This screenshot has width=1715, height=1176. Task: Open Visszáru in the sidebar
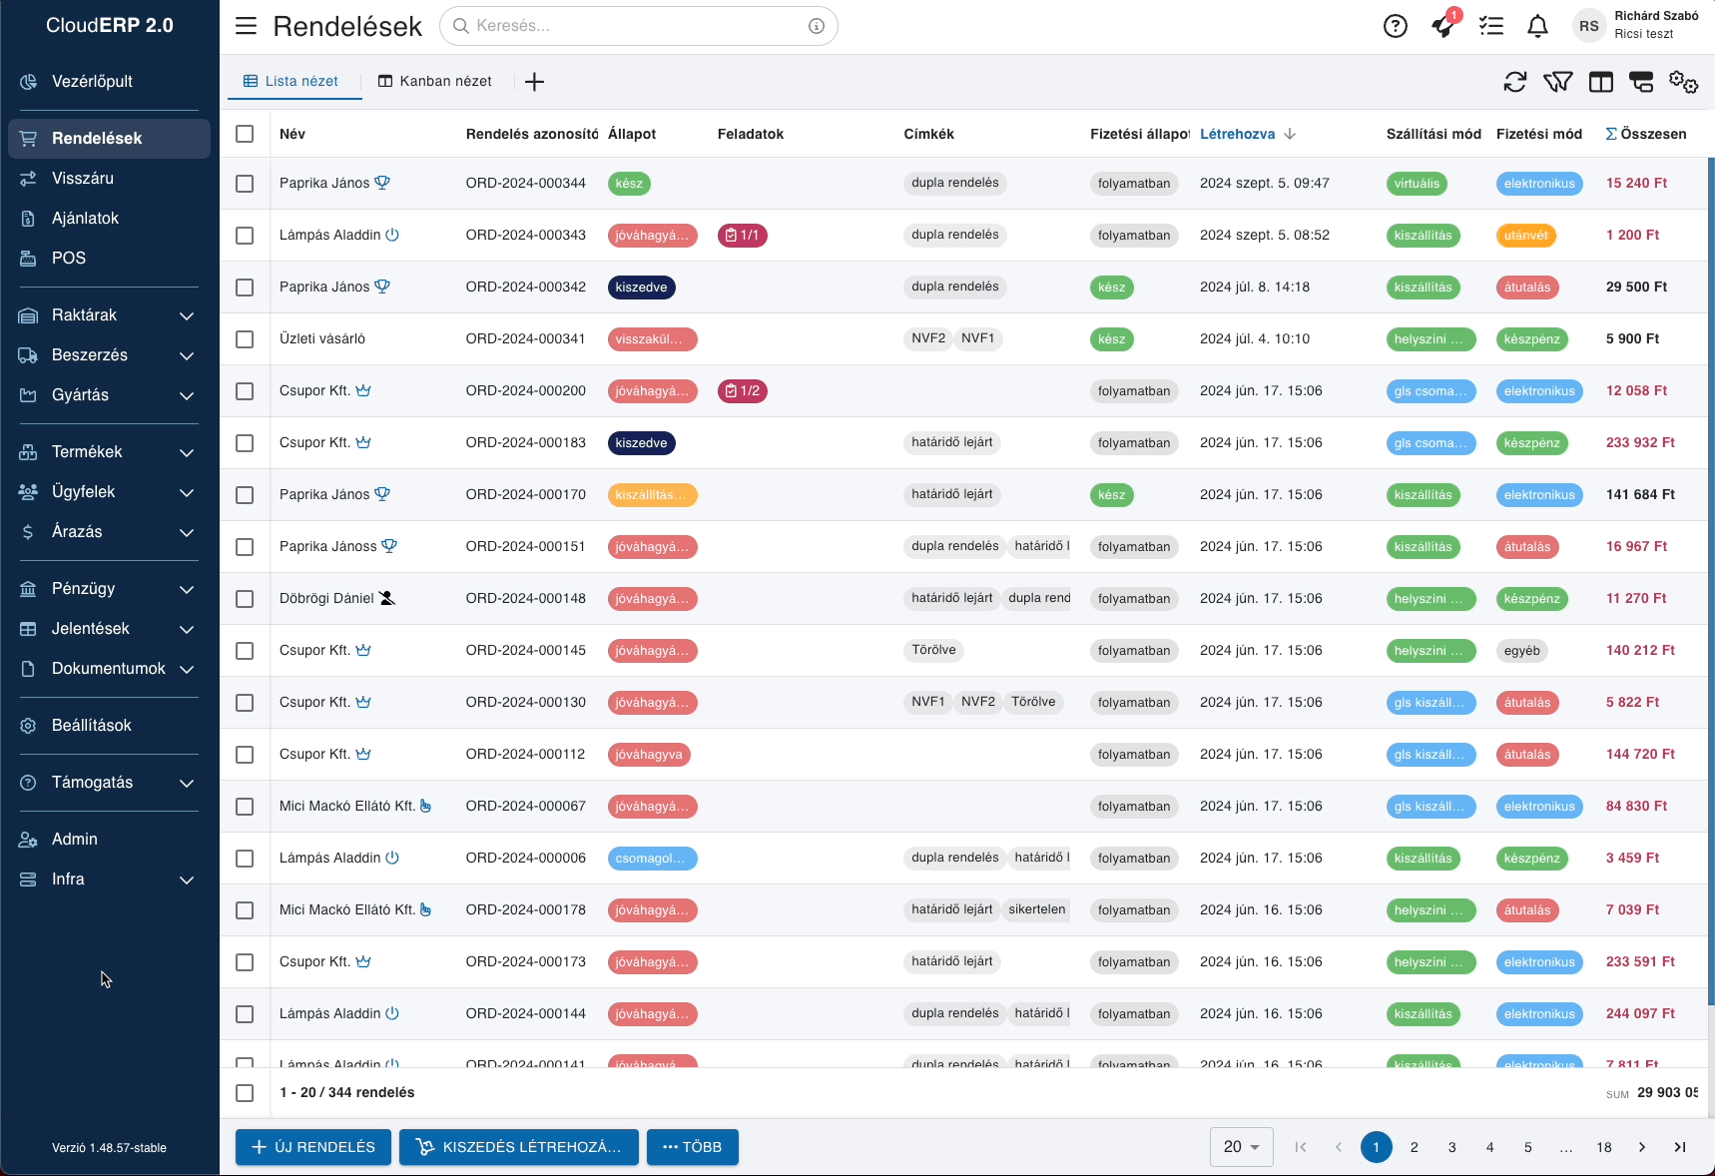click(83, 178)
